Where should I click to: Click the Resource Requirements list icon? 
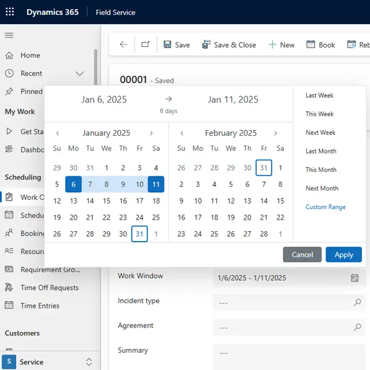click(9, 250)
